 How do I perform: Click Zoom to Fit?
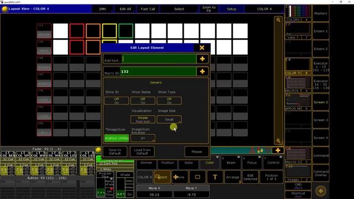(x=209, y=9)
